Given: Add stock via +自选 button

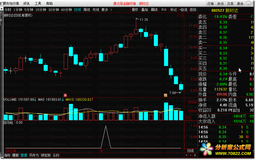Looking at the screenshot, I should 183,10.
